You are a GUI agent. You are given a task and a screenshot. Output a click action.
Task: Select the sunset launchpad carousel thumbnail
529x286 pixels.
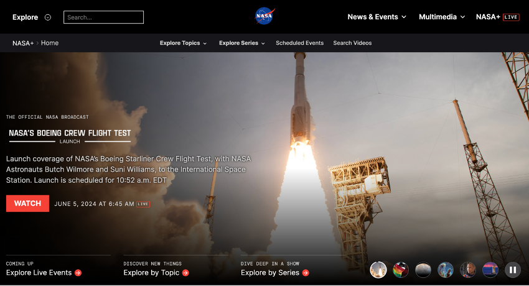click(x=490, y=270)
